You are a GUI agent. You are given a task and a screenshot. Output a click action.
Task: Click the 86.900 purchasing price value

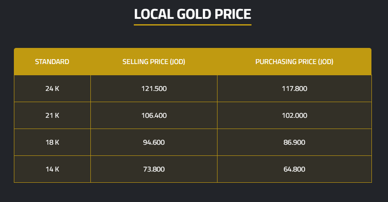[x=294, y=142]
